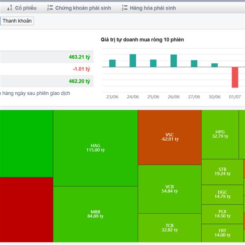Screen dimensions: 245x245
Task: Click the list icon beside Hàng hóa phái sinh
Action: [x=125, y=8]
